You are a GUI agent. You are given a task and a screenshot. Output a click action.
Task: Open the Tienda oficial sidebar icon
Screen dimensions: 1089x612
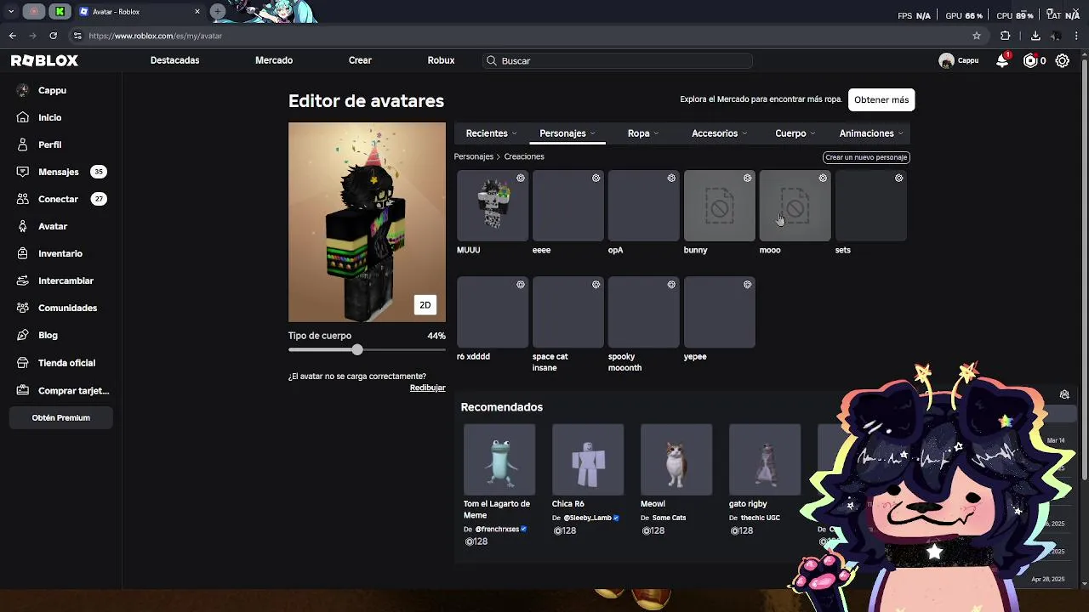pyautogui.click(x=23, y=363)
